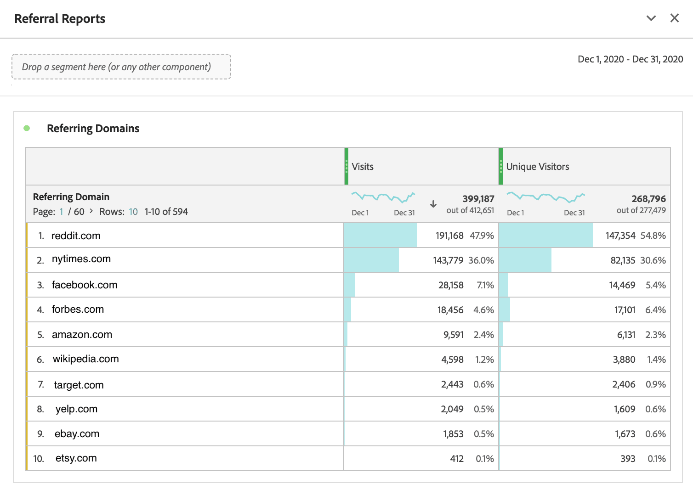Viewport: 693px width, 495px height.
Task: Toggle selection of the reddit.com row
Action: pos(28,236)
